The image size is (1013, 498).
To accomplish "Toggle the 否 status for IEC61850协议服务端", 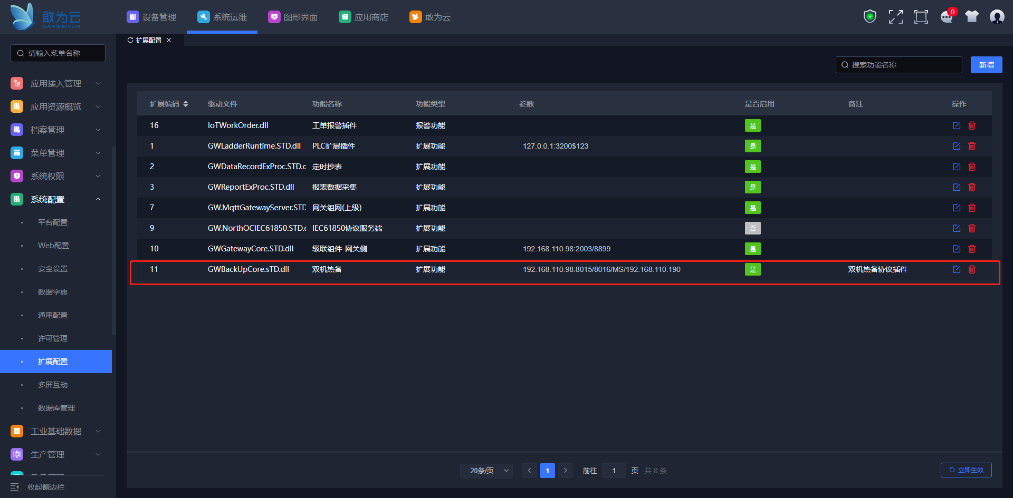I will click(752, 228).
